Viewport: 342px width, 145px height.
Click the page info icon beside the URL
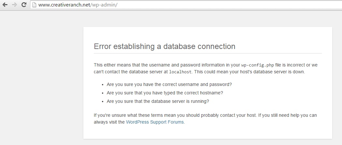[34, 5]
